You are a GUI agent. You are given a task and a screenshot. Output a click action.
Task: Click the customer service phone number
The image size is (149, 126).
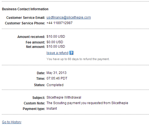coord(60,23)
